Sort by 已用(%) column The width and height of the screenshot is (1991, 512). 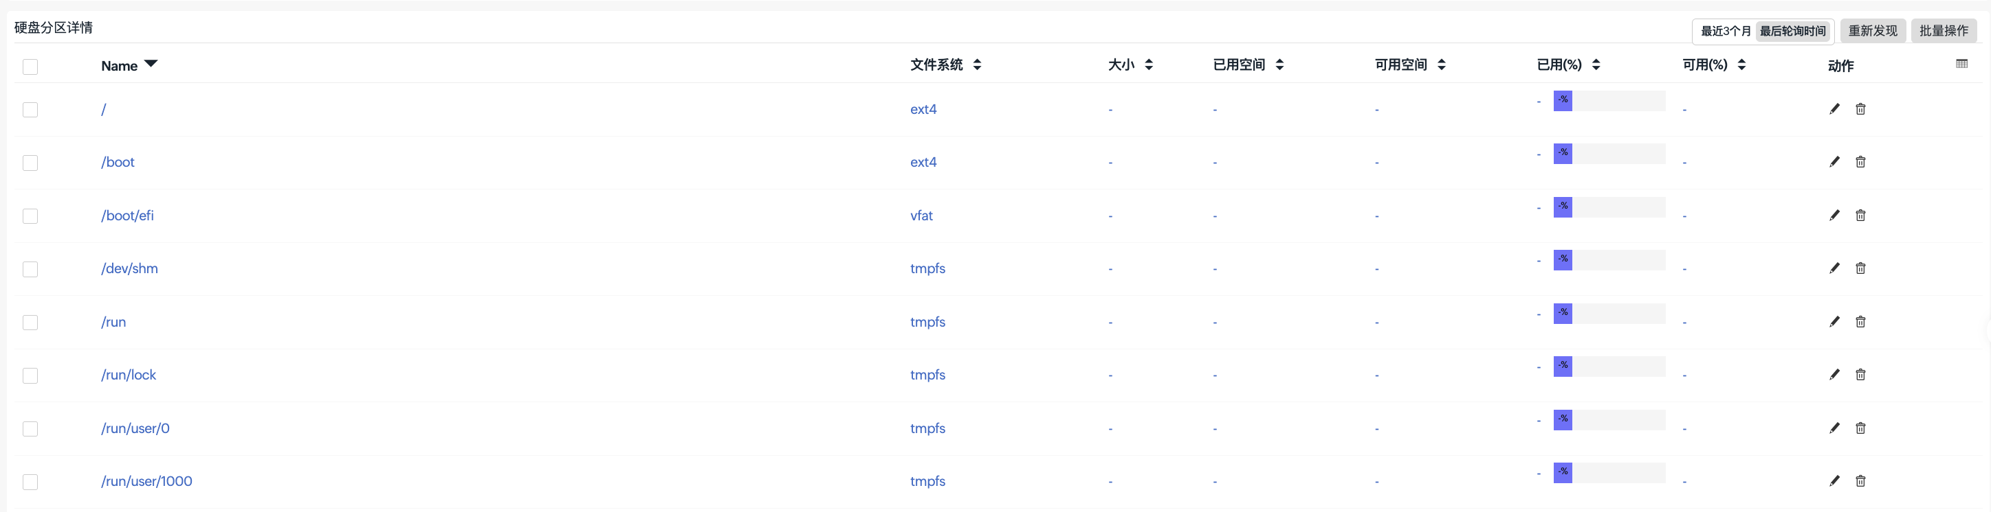click(x=1596, y=65)
